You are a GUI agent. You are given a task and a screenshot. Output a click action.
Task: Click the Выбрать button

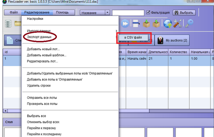coord(184,13)
